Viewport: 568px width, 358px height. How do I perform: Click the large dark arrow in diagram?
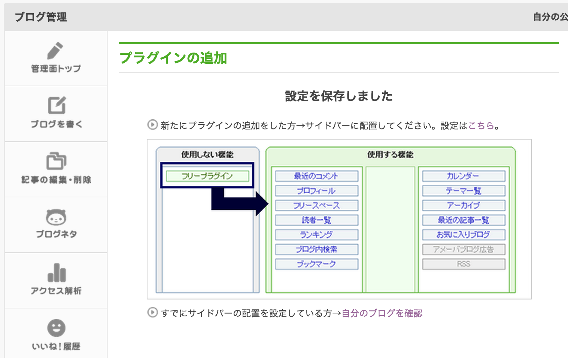(241, 203)
